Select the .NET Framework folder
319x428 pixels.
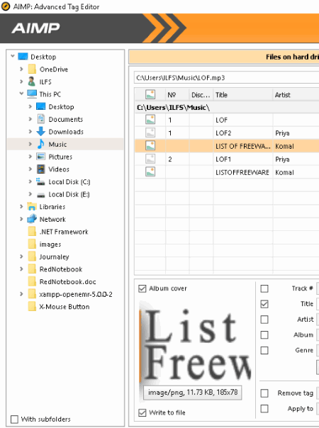[64, 232]
